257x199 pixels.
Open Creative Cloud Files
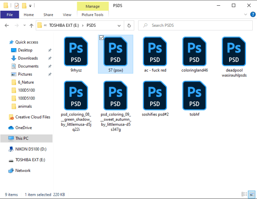tap(32, 117)
